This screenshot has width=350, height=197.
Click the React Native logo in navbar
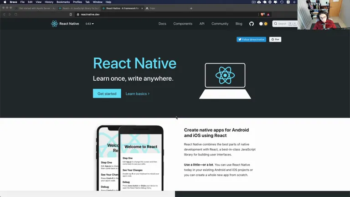click(x=65, y=24)
